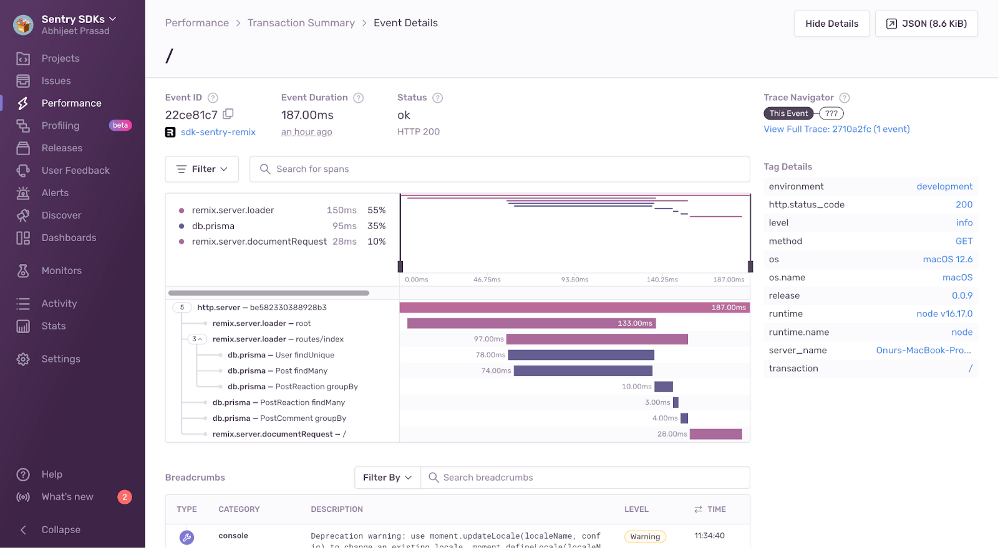The width and height of the screenshot is (998, 548).
Task: Focus the Search breadcrumbs field
Action: 585,478
